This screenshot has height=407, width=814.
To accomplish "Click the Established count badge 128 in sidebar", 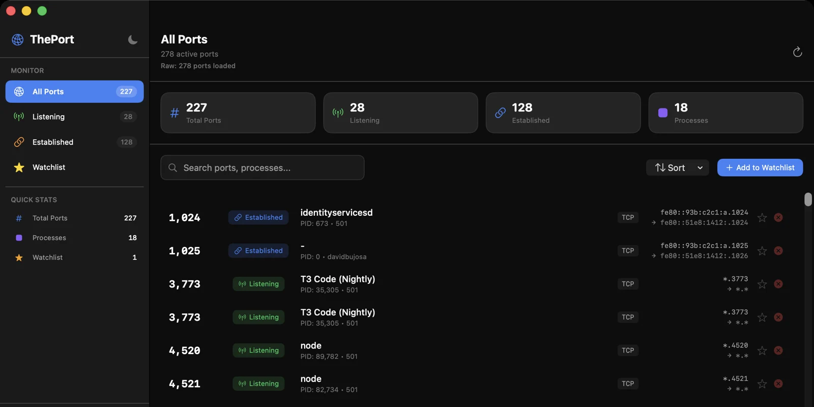I will coord(127,142).
